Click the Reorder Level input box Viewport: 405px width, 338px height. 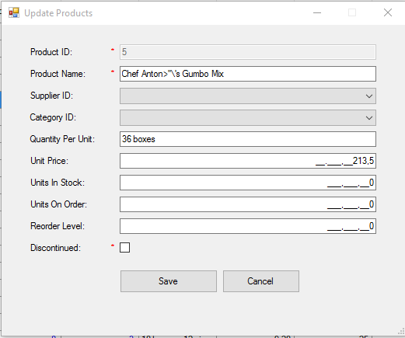[x=248, y=226]
